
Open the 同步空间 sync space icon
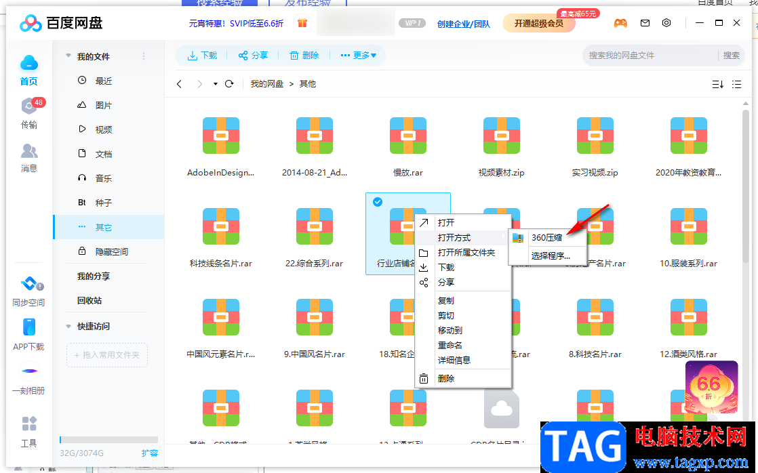click(x=29, y=284)
